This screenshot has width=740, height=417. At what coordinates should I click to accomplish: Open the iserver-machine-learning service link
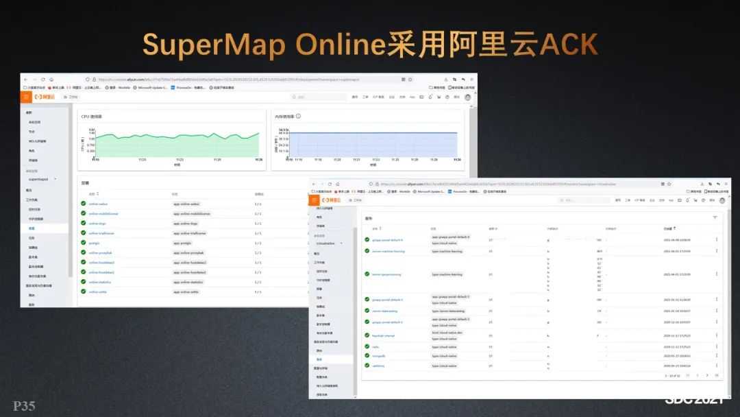[x=388, y=251]
